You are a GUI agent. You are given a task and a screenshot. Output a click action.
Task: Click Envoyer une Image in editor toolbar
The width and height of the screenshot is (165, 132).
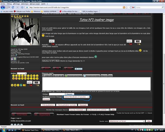tap(73, 76)
